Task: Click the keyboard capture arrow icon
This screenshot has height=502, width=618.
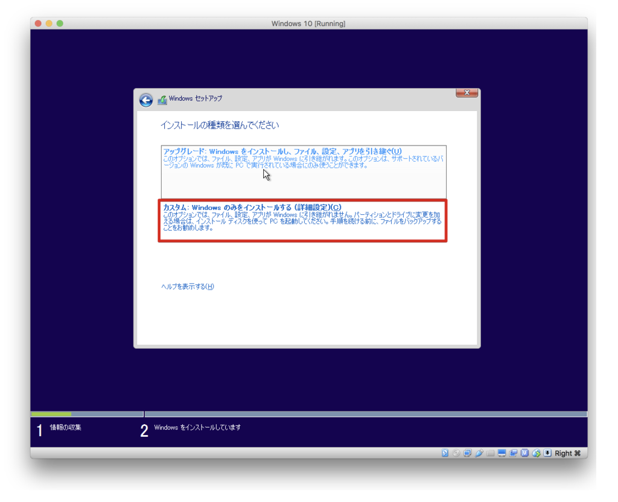Action: tap(547, 453)
